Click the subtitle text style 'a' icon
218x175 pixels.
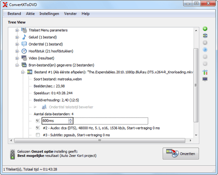tap(44, 107)
